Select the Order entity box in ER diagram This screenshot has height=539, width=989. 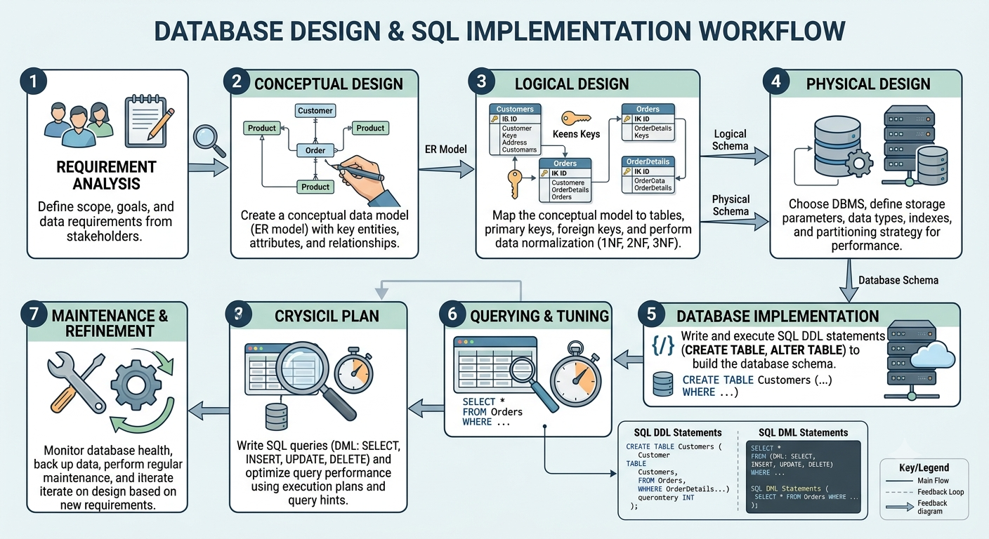coord(315,151)
